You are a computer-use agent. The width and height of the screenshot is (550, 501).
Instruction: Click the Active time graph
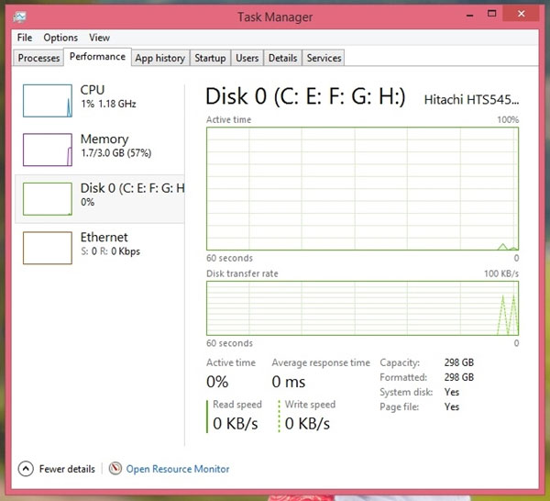(362, 189)
